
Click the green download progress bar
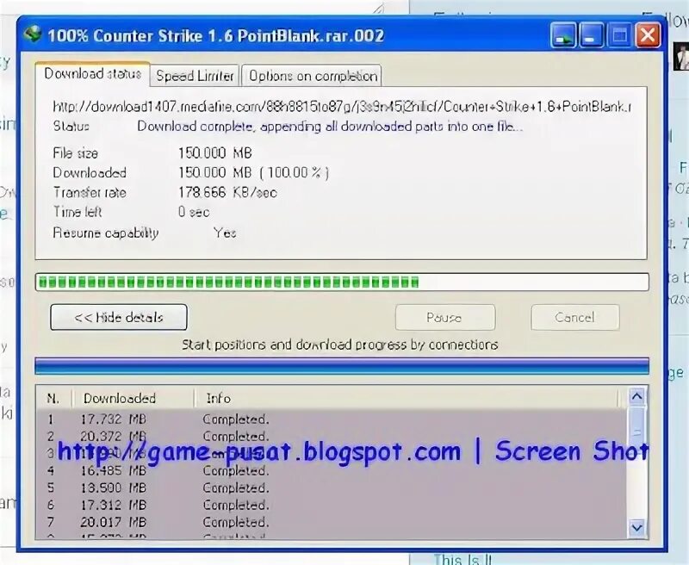[342, 282]
